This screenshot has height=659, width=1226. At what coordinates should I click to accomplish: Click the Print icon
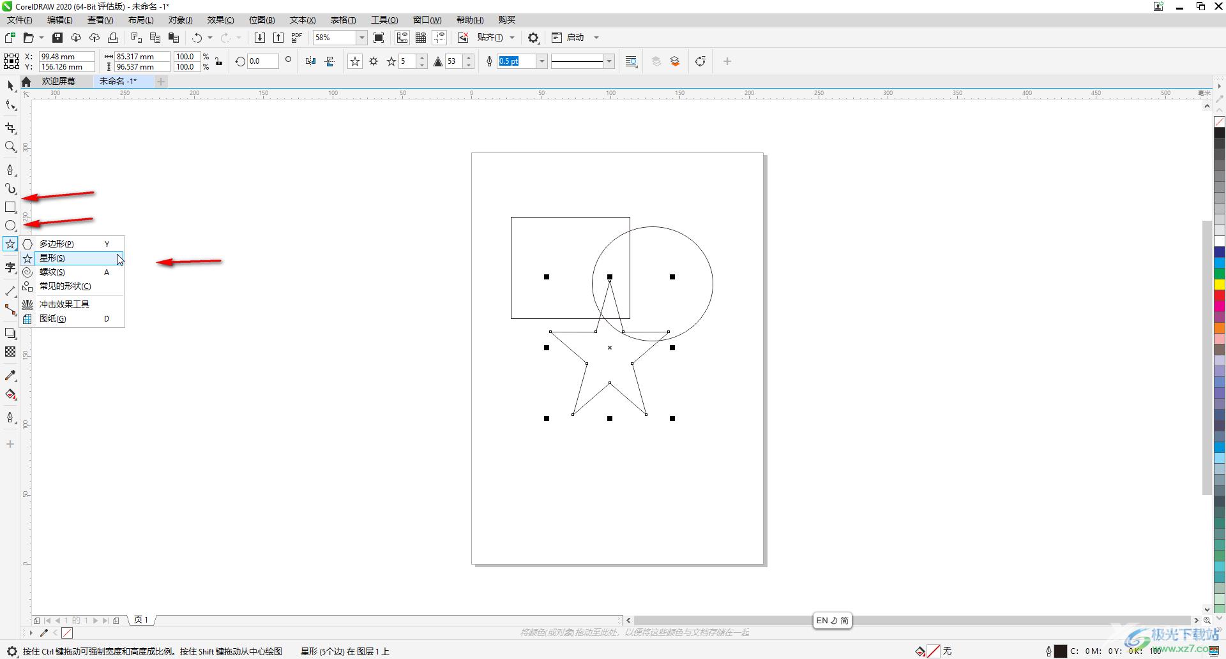pyautogui.click(x=113, y=38)
